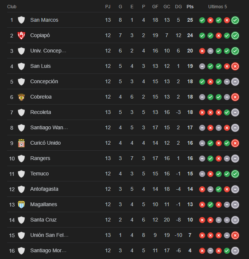
Task: Click the Pts column header
Action: [190, 7]
